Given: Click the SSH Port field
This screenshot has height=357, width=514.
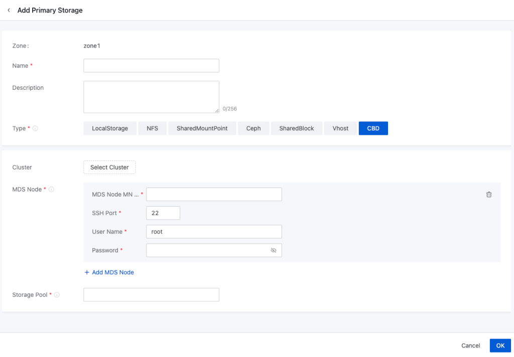Looking at the screenshot, I should (163, 213).
